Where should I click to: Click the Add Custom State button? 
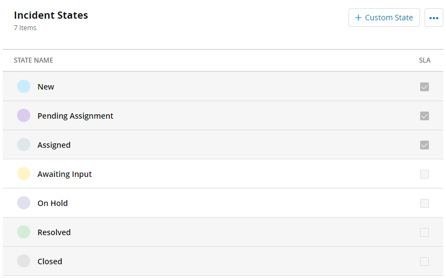[x=384, y=18]
